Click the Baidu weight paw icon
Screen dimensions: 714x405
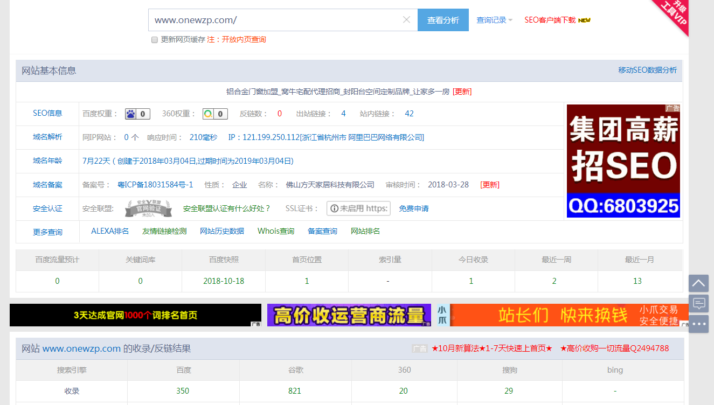131,114
